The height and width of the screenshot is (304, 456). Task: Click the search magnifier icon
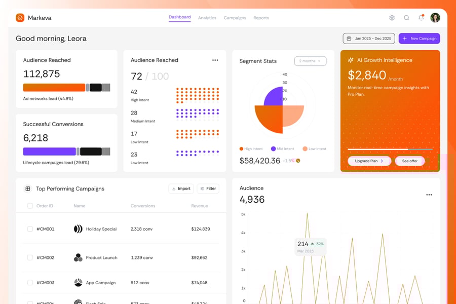pos(406,18)
